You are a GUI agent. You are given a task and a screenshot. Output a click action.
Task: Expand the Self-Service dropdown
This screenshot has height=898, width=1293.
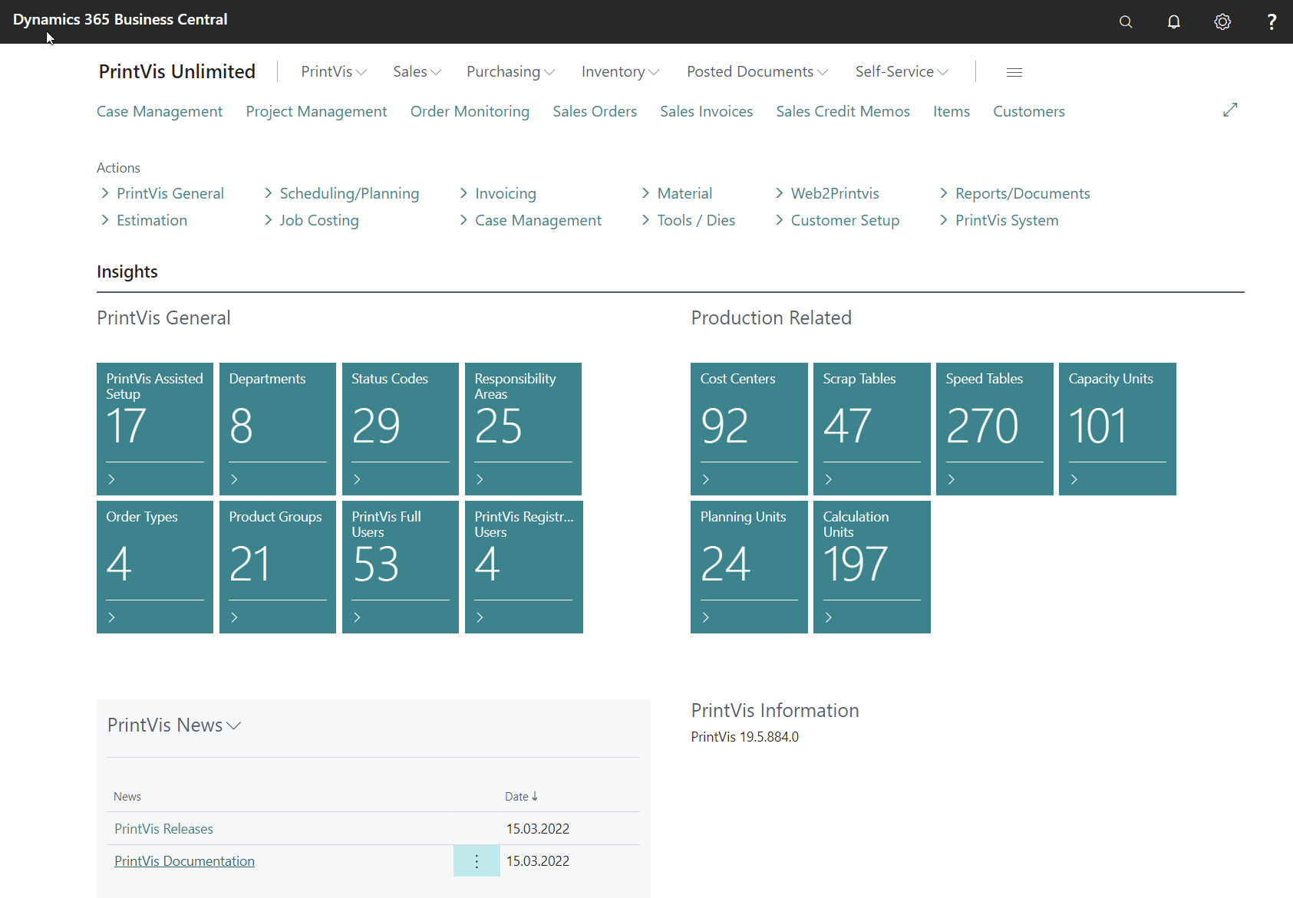[902, 71]
